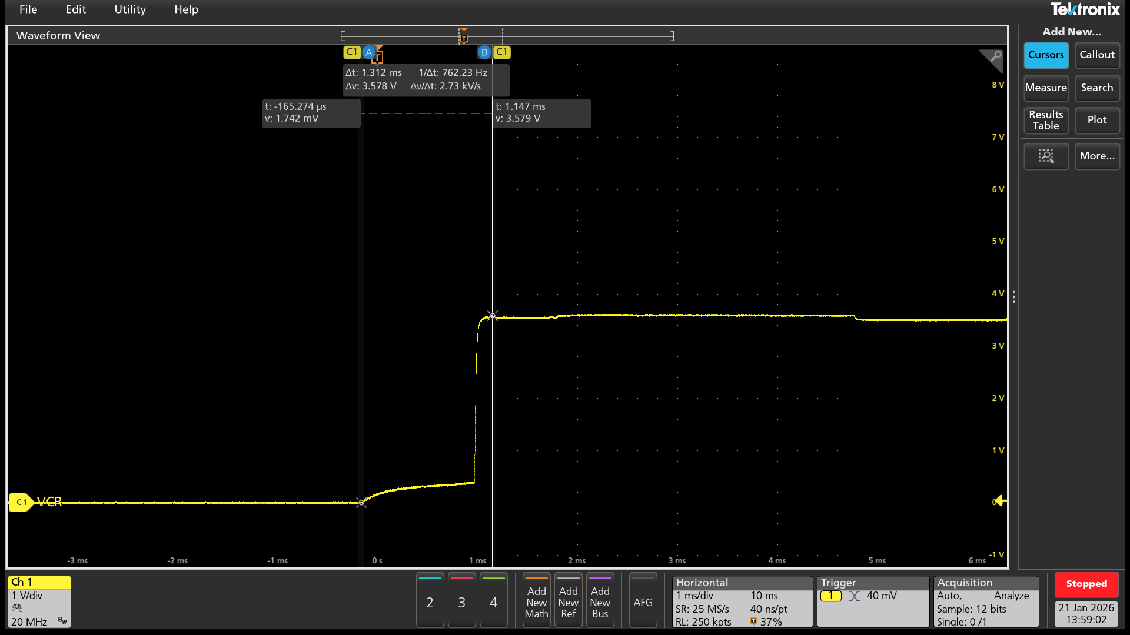
Task: Click the 1 ms/div horizontal scale value
Action: tap(694, 596)
